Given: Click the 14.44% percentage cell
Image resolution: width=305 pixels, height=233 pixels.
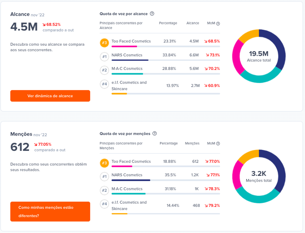Looking at the screenshot, I should [x=173, y=205].
